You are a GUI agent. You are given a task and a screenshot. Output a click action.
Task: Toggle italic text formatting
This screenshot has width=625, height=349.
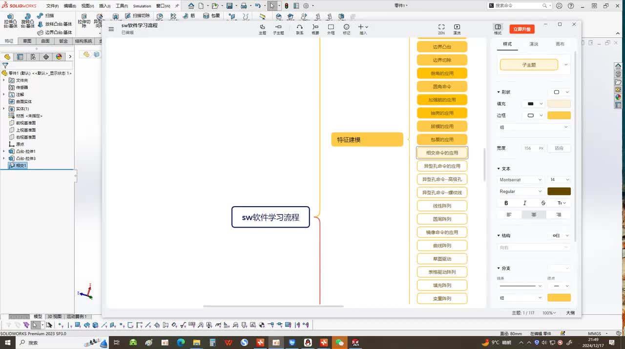click(524, 203)
